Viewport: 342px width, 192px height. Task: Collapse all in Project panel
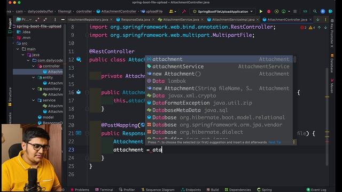45,20
